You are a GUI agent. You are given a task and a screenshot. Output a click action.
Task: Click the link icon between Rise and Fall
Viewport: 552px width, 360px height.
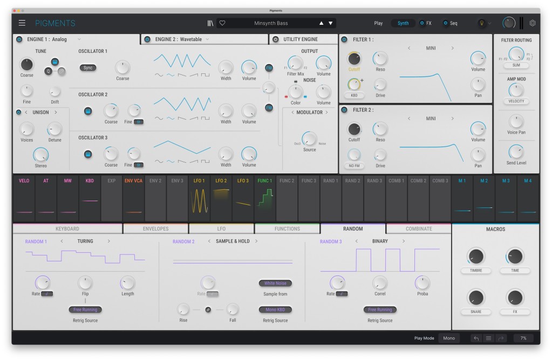(208, 309)
